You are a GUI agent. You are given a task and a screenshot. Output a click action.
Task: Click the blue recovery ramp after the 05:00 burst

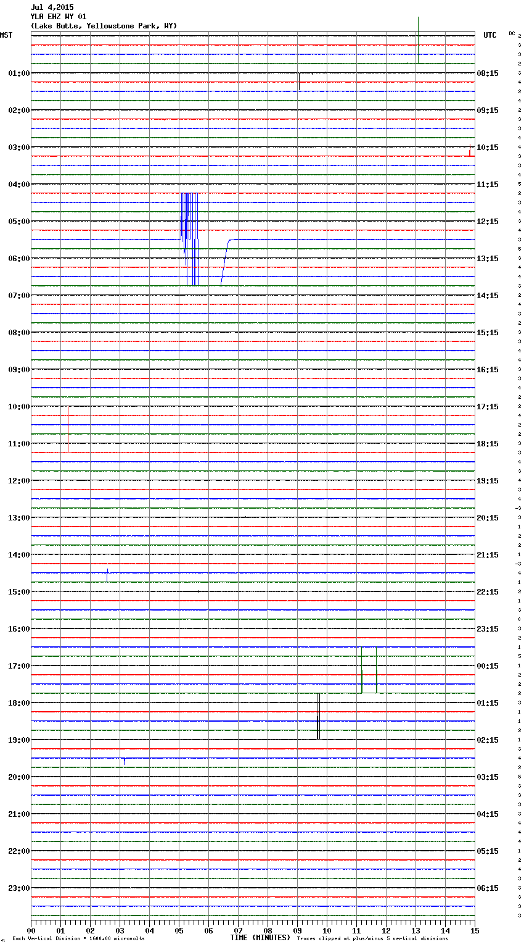(225, 262)
